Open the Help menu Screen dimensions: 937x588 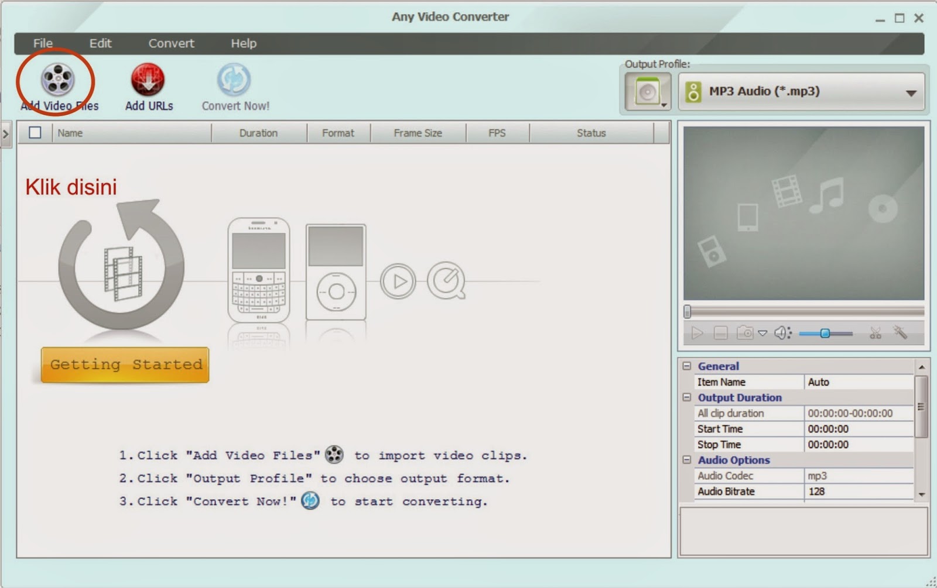[244, 43]
